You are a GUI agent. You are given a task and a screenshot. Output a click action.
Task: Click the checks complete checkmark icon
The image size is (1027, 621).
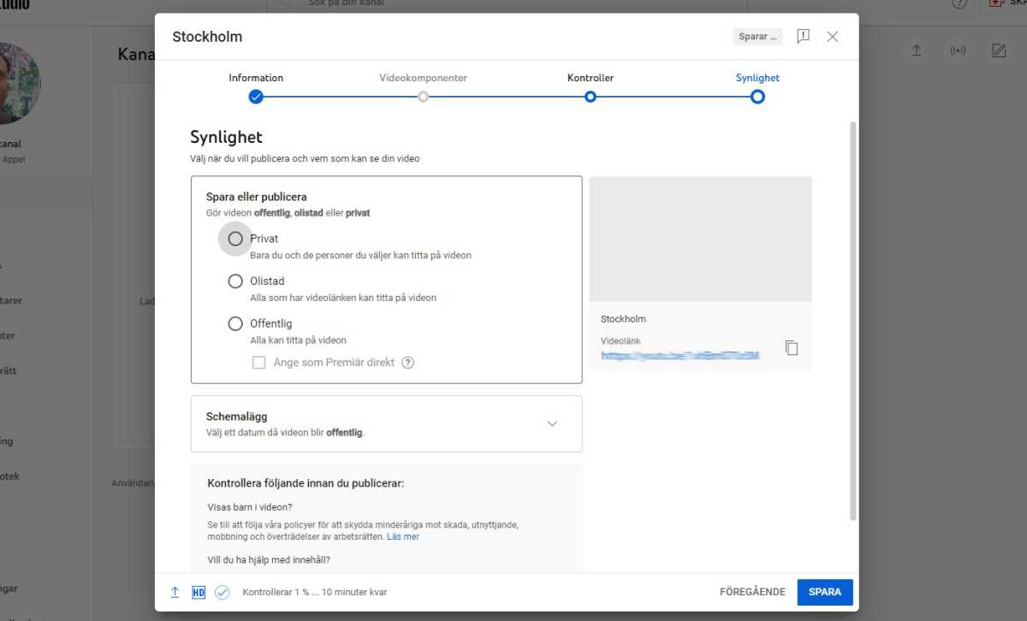(223, 592)
